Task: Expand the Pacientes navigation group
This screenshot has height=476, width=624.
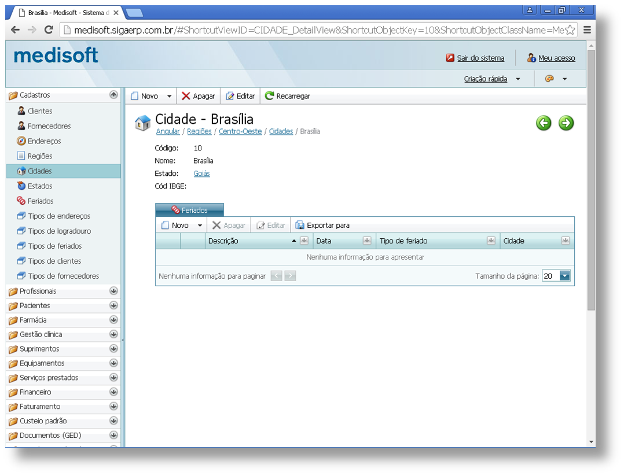Action: [113, 305]
